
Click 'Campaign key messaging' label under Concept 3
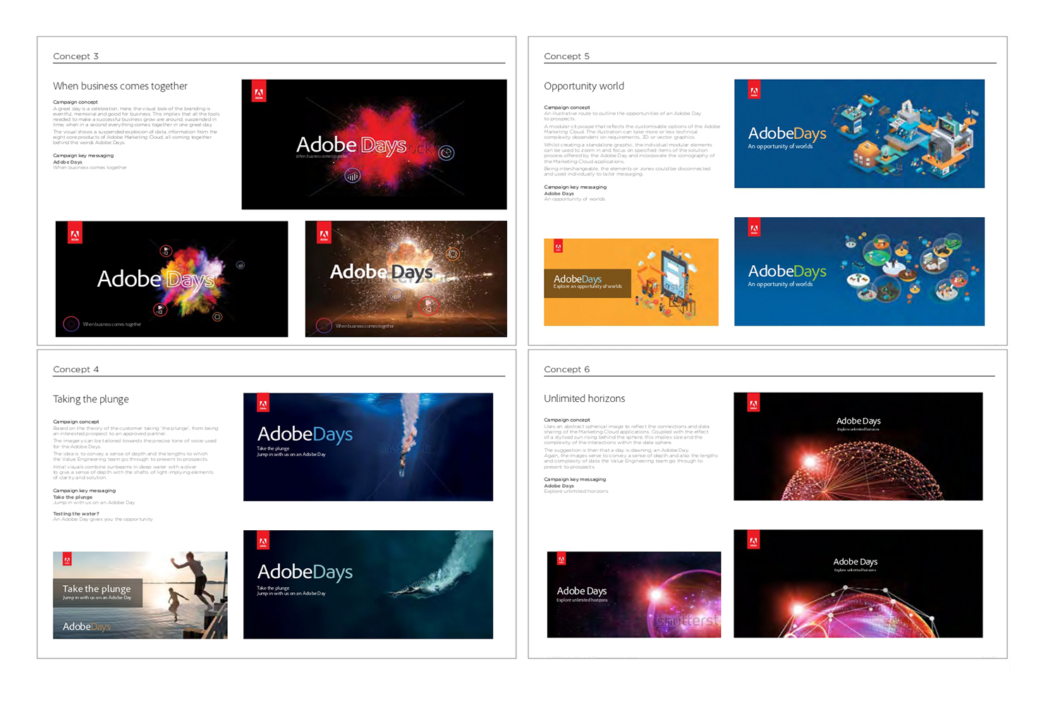83,156
